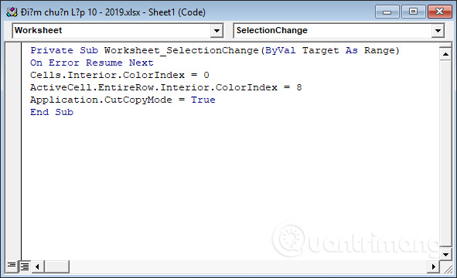
Task: Click the horizontal scrollbar thumb
Action: coord(56,266)
